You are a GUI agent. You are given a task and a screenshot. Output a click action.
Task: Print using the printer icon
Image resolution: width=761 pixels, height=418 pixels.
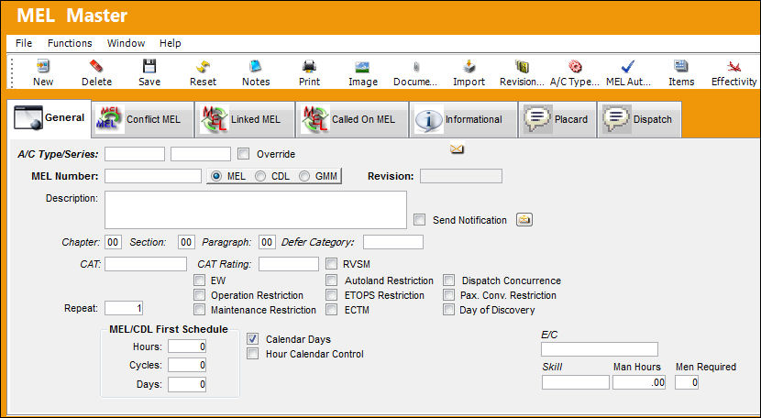[309, 67]
